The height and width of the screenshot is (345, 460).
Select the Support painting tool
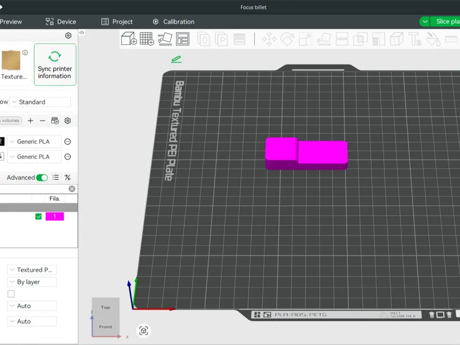coord(378,39)
